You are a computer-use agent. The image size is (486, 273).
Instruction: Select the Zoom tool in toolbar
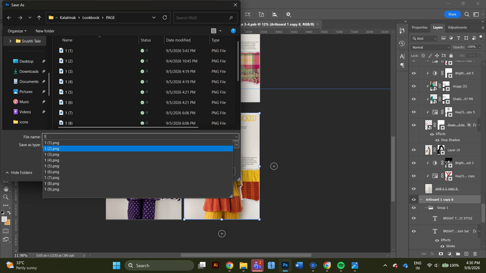pyautogui.click(x=6, y=197)
